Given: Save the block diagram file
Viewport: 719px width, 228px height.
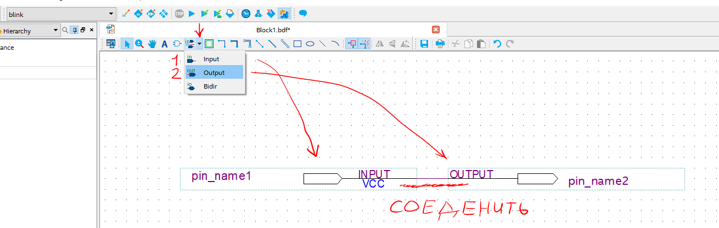Looking at the screenshot, I should [424, 44].
